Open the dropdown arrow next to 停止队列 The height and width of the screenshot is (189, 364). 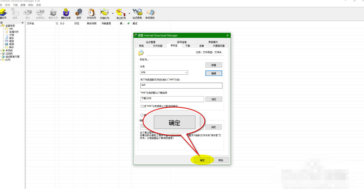[x=129, y=14]
